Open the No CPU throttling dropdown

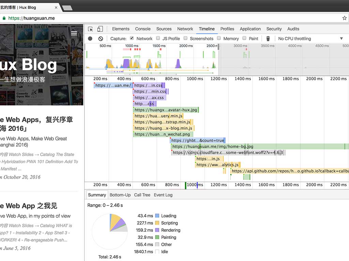click(x=310, y=39)
